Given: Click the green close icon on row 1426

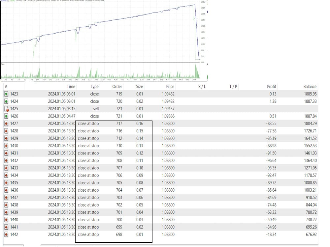Looking at the screenshot, I should click(6, 116).
